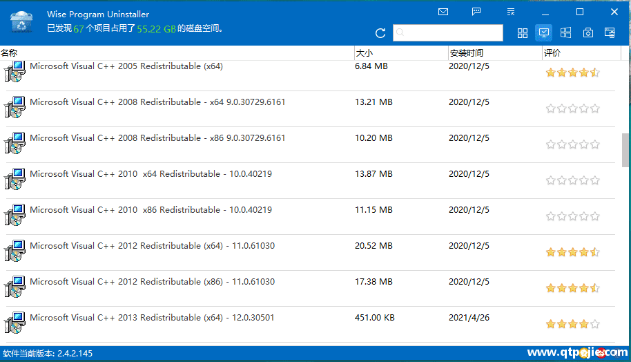Click the 2021/4/26 install date cell

(469, 317)
